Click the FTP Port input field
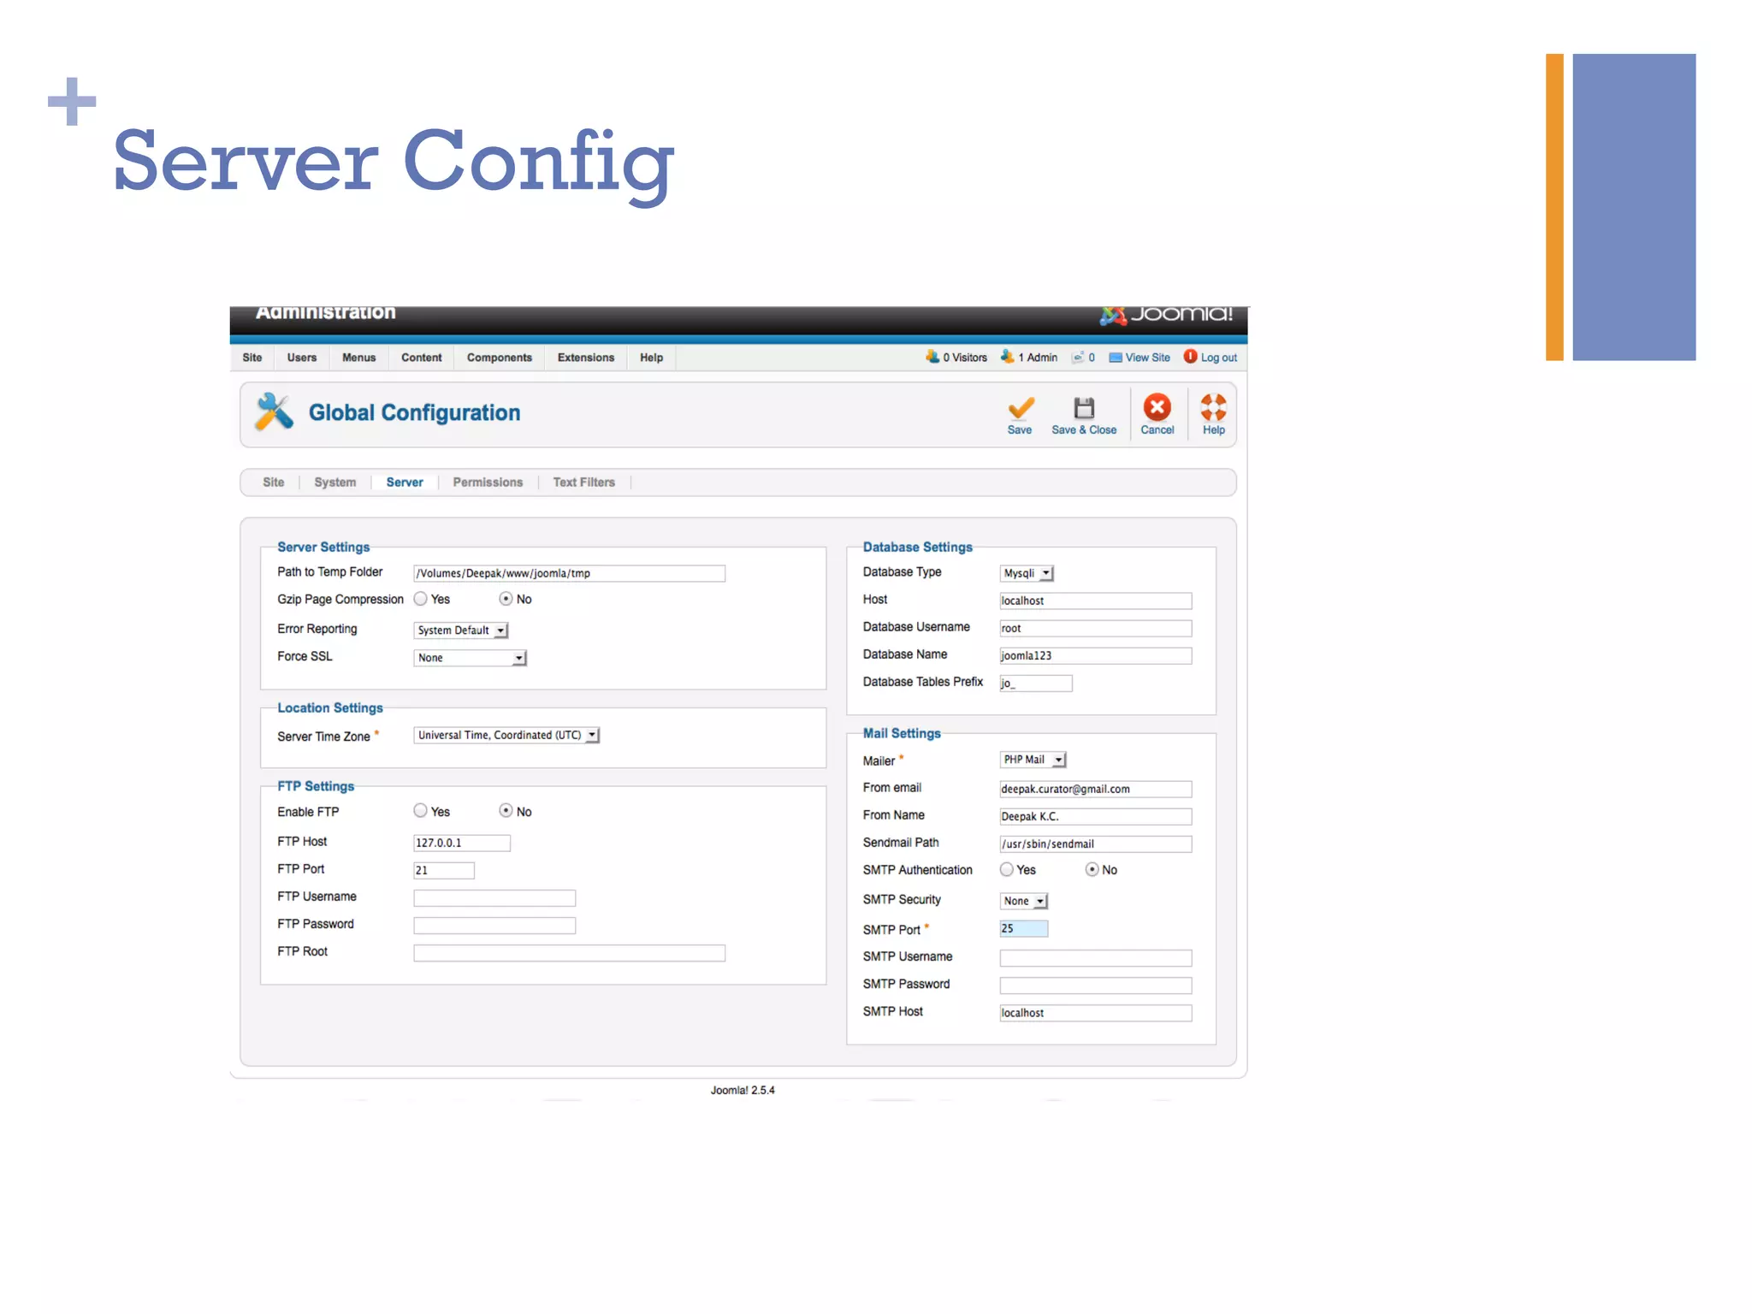Image resolution: width=1752 pixels, height=1314 pixels. click(444, 870)
